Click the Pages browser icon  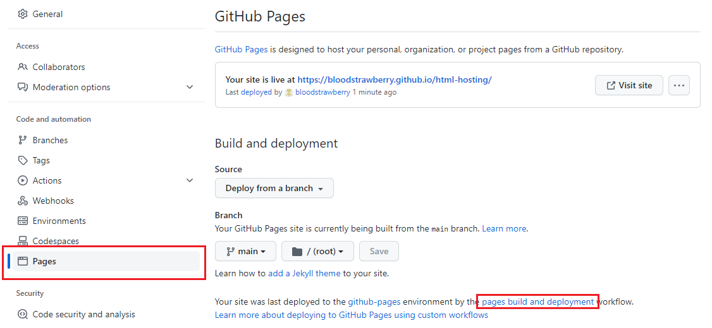[x=22, y=261]
